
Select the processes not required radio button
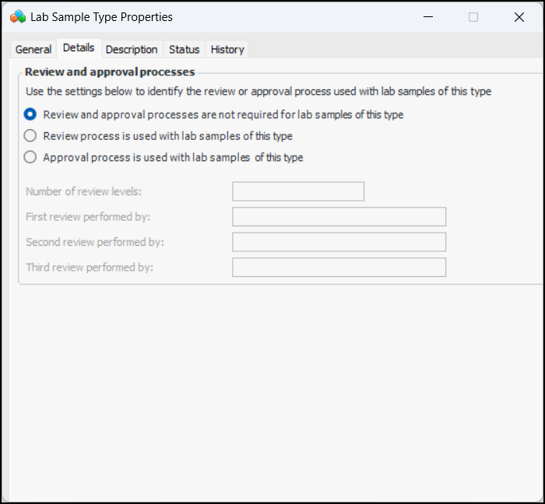pyautogui.click(x=30, y=114)
